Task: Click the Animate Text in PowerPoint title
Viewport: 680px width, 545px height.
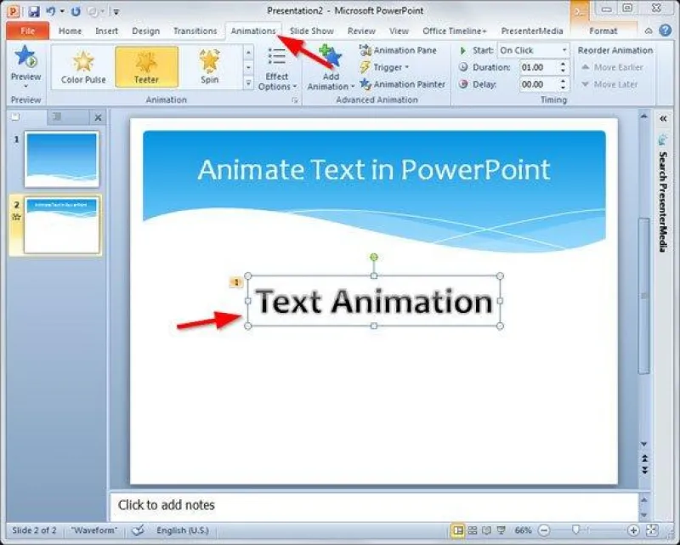Action: (x=374, y=169)
